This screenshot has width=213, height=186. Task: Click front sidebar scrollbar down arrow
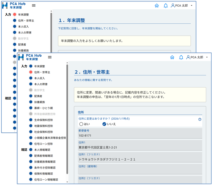click(x=67, y=182)
